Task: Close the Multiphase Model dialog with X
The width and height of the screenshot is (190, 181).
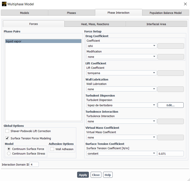Action: click(x=185, y=4)
